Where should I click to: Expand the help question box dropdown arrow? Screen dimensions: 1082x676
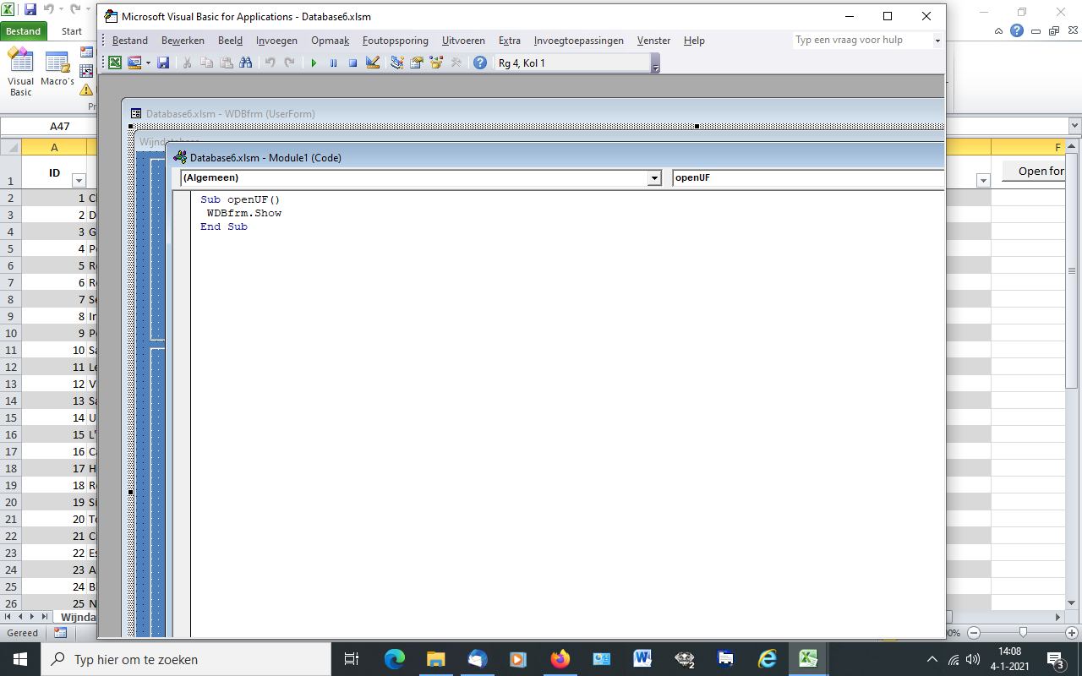click(x=937, y=41)
